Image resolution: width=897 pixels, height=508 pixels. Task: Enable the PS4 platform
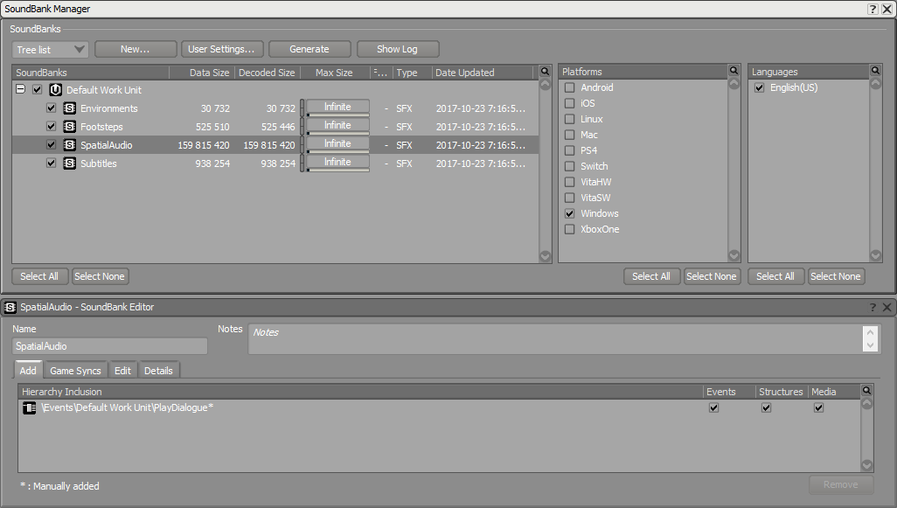(x=570, y=150)
